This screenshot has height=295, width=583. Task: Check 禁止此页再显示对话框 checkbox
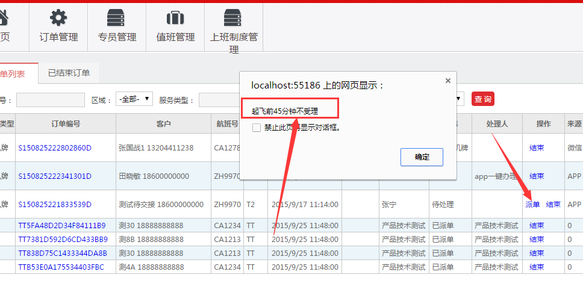pyautogui.click(x=257, y=128)
